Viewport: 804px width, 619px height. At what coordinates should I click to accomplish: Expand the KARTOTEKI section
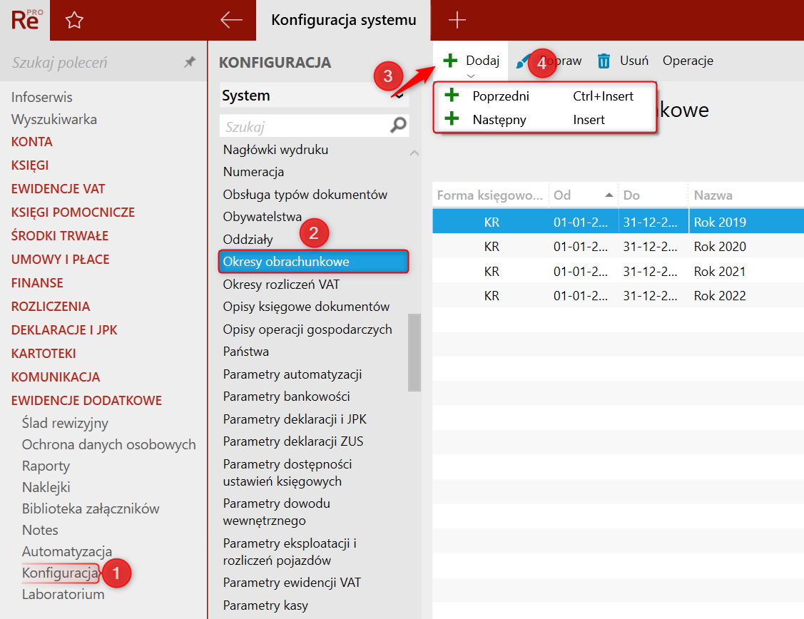[x=44, y=354]
